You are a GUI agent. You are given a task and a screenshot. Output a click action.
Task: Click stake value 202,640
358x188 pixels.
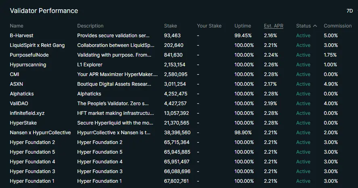pyautogui.click(x=174, y=45)
